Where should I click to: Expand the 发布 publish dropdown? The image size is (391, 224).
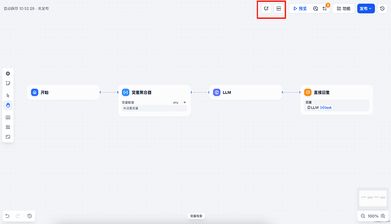(366, 8)
